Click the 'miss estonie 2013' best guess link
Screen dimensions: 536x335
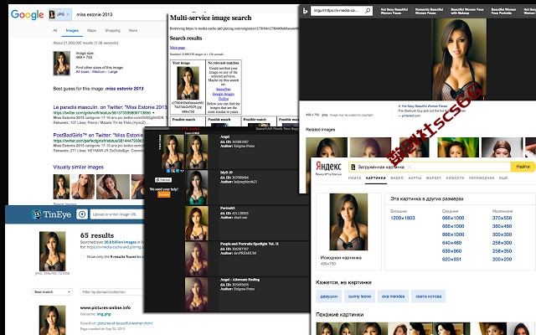[125, 89]
